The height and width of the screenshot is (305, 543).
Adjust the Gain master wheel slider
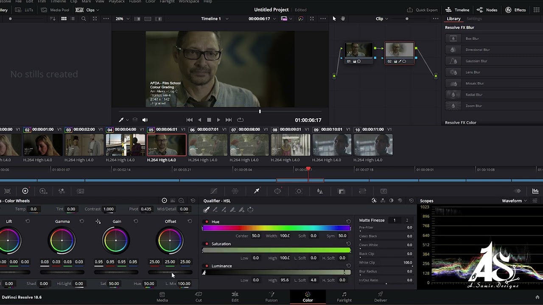click(x=116, y=272)
